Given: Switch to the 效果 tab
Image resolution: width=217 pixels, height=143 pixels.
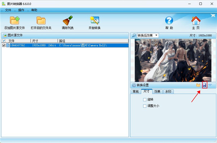Looking at the screenshot, I should 157,91.
